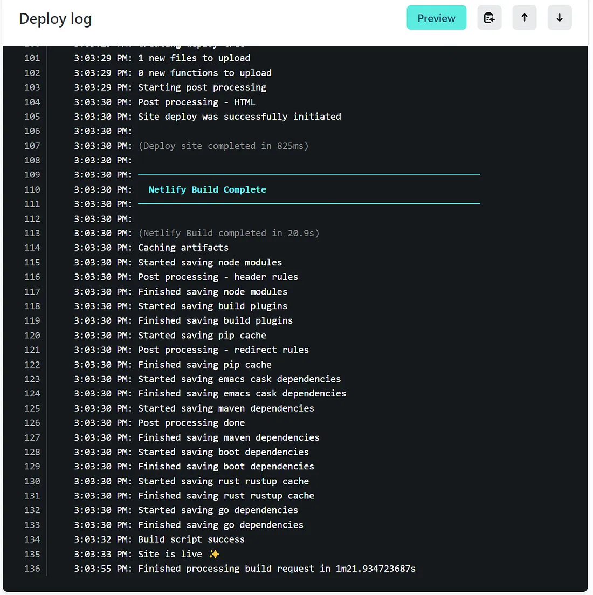The width and height of the screenshot is (593, 595).
Task: Click 'Finished processing build request' entry
Action: pos(277,569)
